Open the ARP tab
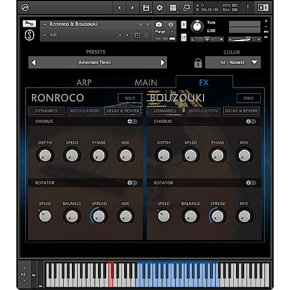Screen dimensions: 290x290 point(84,83)
